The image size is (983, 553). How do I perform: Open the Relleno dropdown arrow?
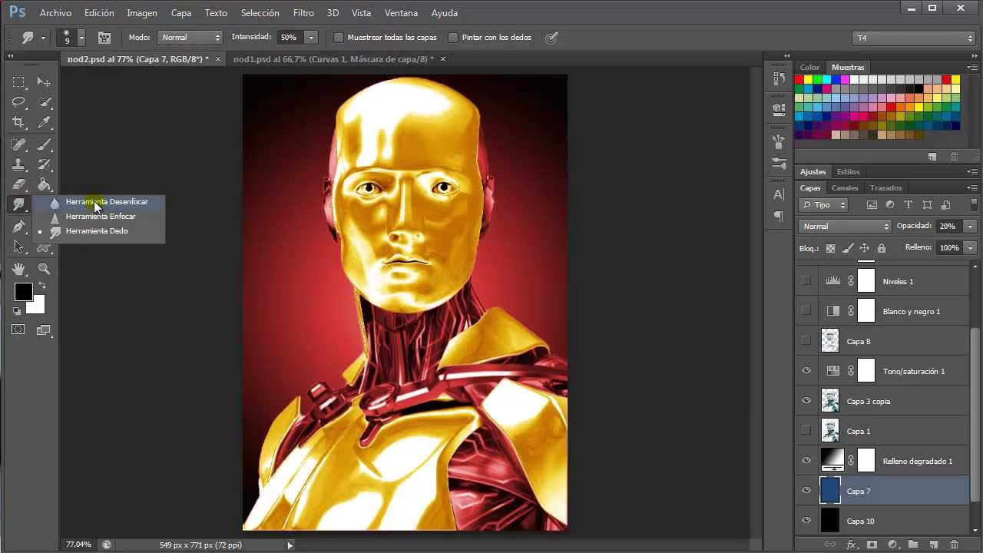(970, 248)
